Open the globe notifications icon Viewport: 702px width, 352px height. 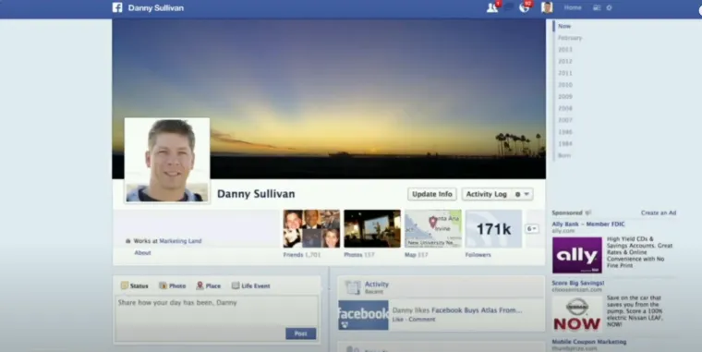coord(525,7)
